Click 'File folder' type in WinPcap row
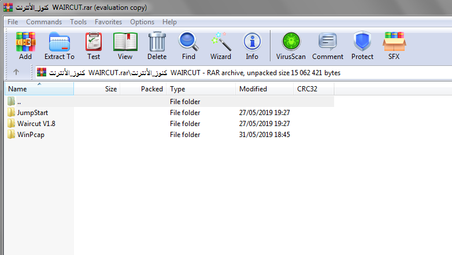452x255 pixels. (185, 135)
